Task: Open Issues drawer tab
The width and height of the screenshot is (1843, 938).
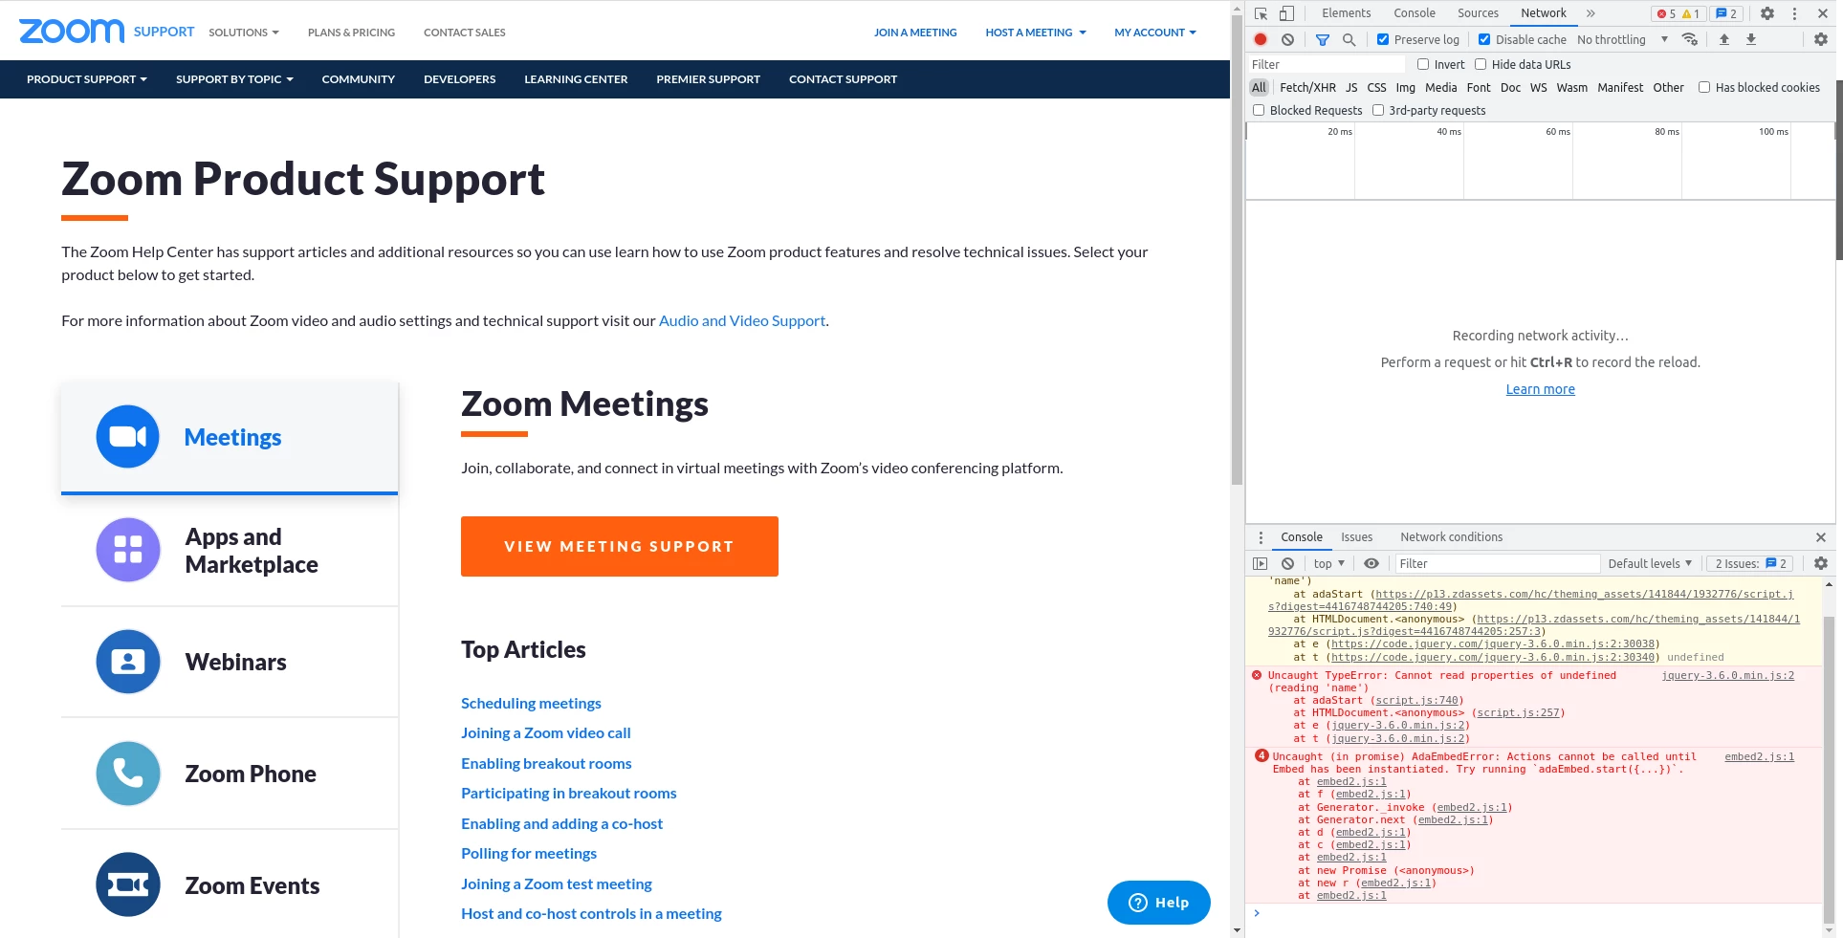Action: pos(1356,537)
